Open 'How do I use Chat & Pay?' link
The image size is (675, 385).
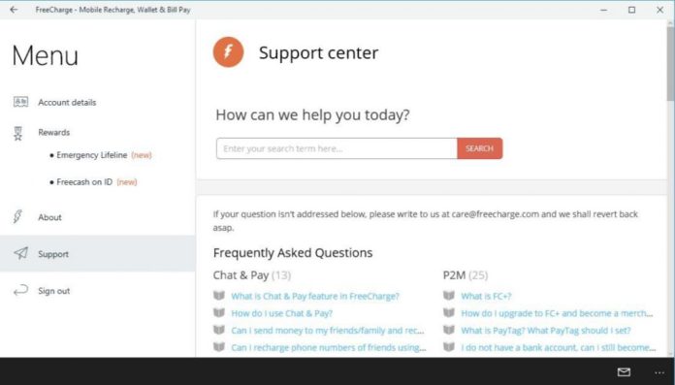282,313
